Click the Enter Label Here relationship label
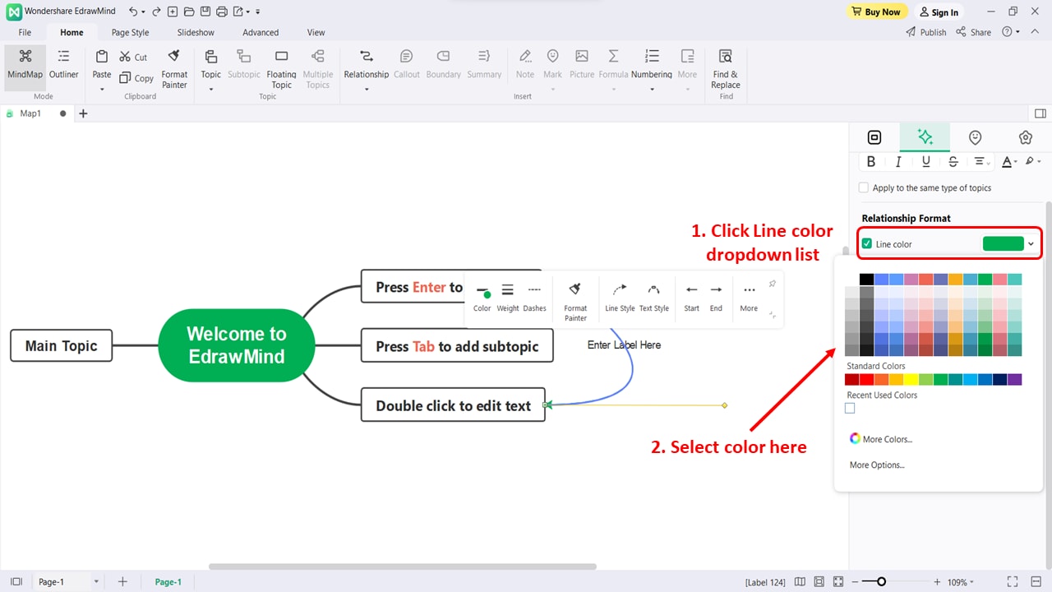The height and width of the screenshot is (592, 1052). (x=624, y=345)
